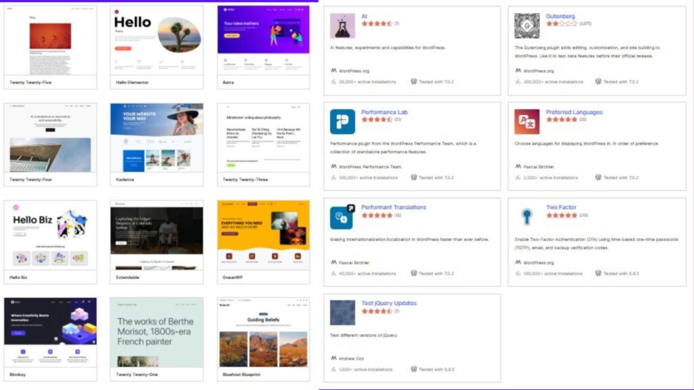Click the "Andrew Ozz" author name
Viewport: 694px width, 390px height.
click(x=352, y=359)
